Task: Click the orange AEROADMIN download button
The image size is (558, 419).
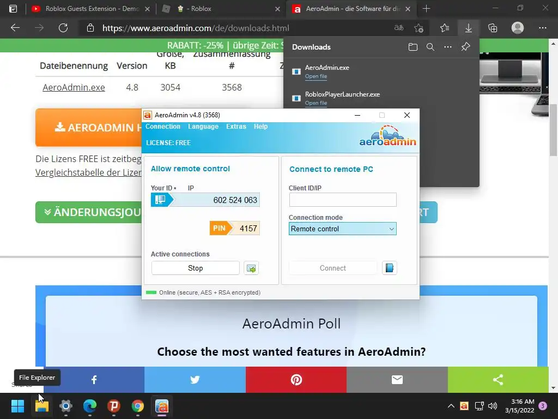Action: click(89, 127)
